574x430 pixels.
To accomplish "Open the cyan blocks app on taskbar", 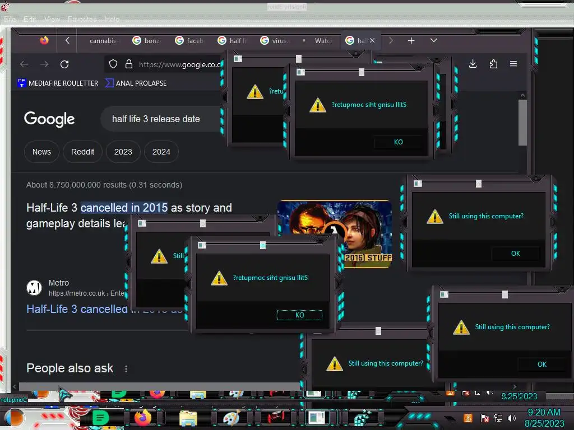I will (x=362, y=418).
